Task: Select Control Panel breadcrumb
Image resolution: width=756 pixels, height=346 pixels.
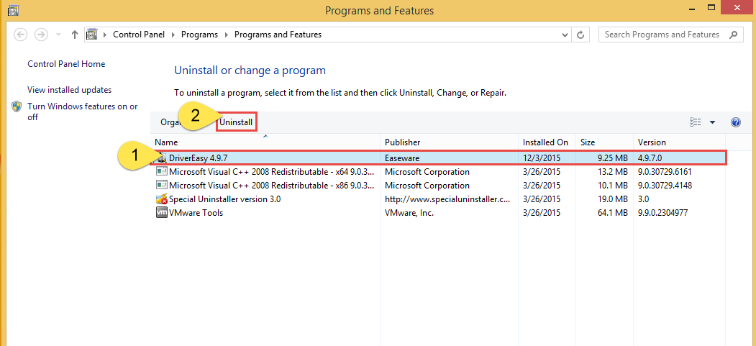Action: (x=139, y=35)
